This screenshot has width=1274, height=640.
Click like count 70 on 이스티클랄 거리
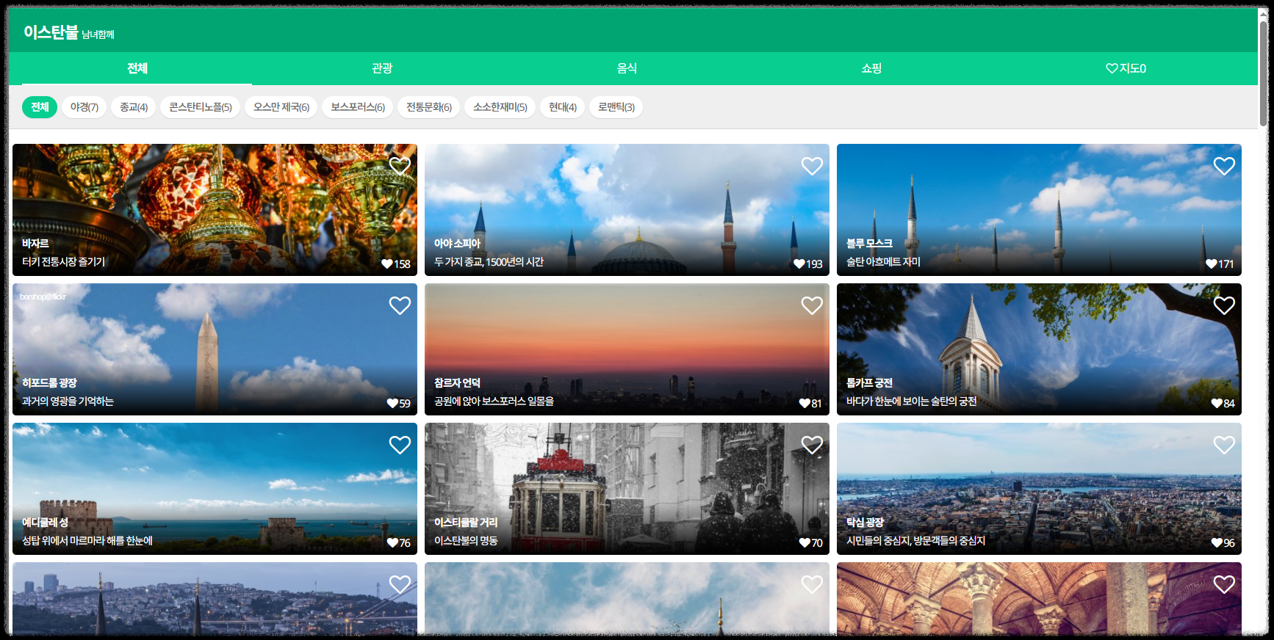(x=811, y=543)
